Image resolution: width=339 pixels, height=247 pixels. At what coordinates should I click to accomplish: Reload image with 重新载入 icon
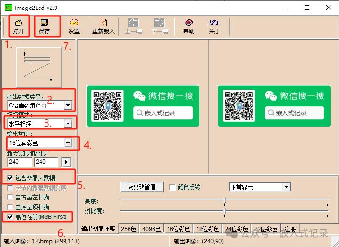point(103,26)
